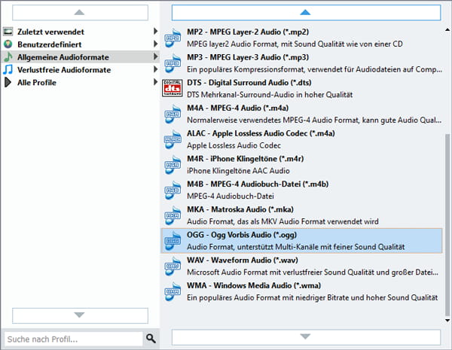This screenshot has height=350, width=452.
Task: Click description 'Apple Lossless Audio Codec' subtitle line
Action: click(x=234, y=145)
